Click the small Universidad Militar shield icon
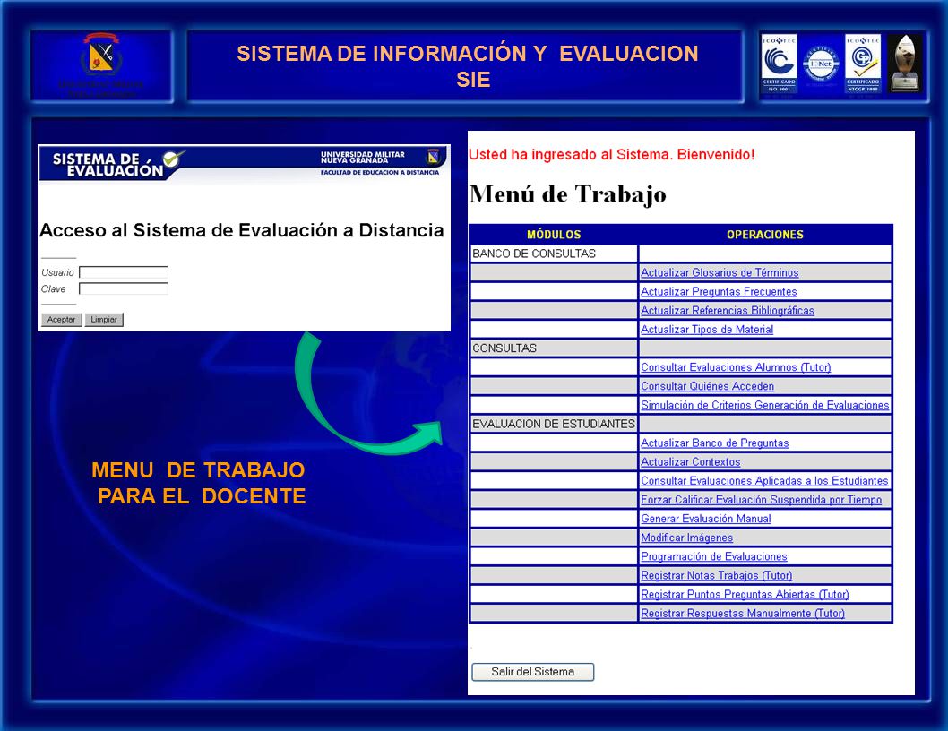This screenshot has width=948, height=731. pyautogui.click(x=433, y=157)
